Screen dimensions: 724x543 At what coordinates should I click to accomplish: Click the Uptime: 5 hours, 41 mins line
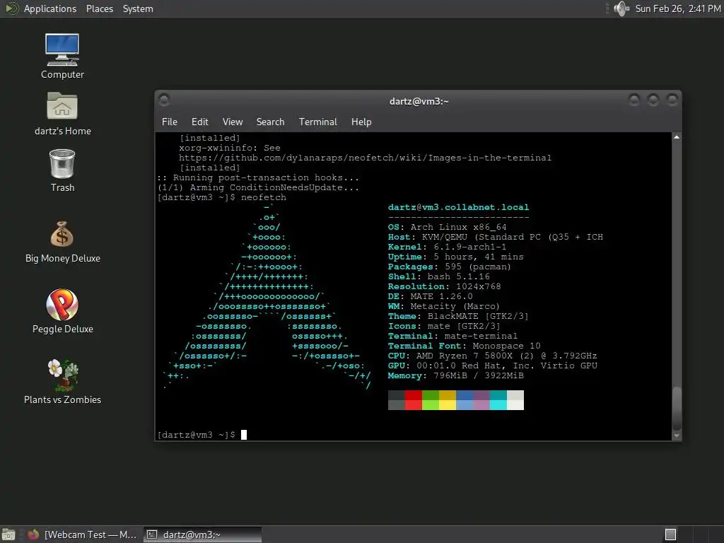click(x=456, y=257)
